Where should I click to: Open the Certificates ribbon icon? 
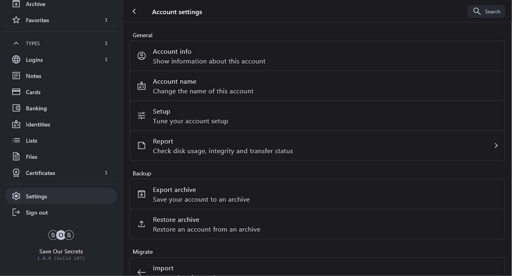(16, 173)
